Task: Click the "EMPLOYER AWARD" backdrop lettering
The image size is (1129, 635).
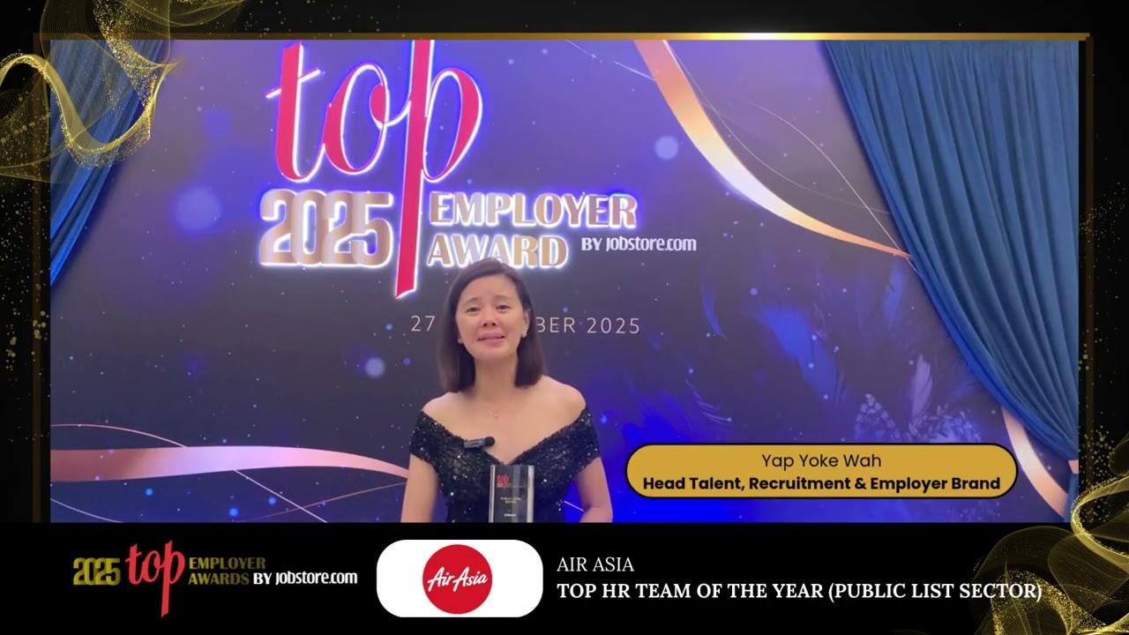Action: (x=530, y=229)
